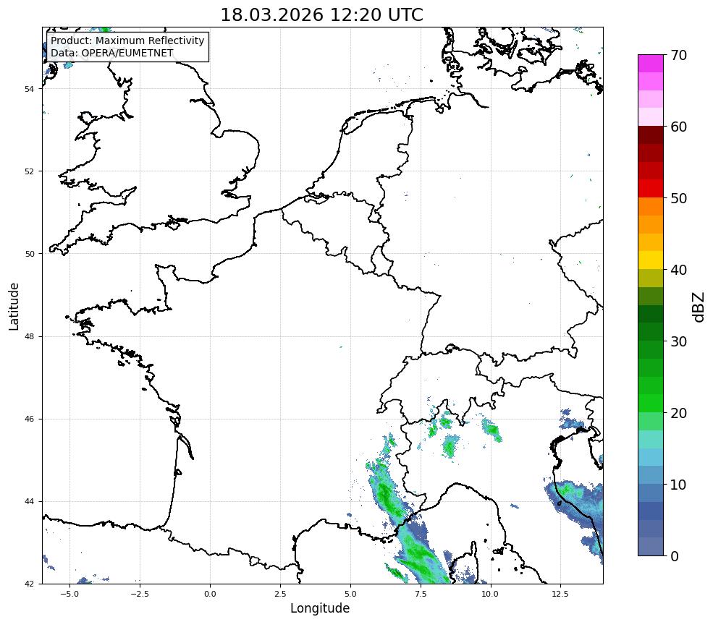This screenshot has height=622, width=713.
Task: Click the colorbar tick label "0"
Action: (675, 556)
